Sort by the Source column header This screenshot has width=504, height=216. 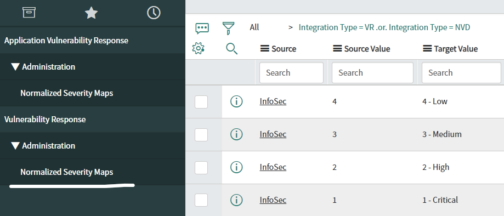tap(284, 49)
